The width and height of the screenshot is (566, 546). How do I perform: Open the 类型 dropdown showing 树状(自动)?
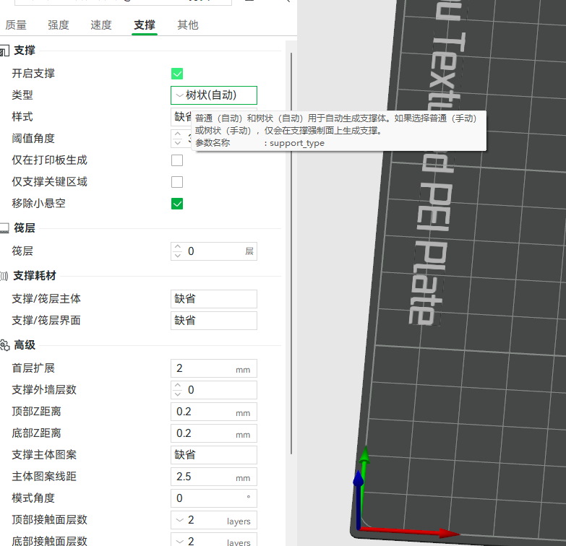tap(214, 95)
